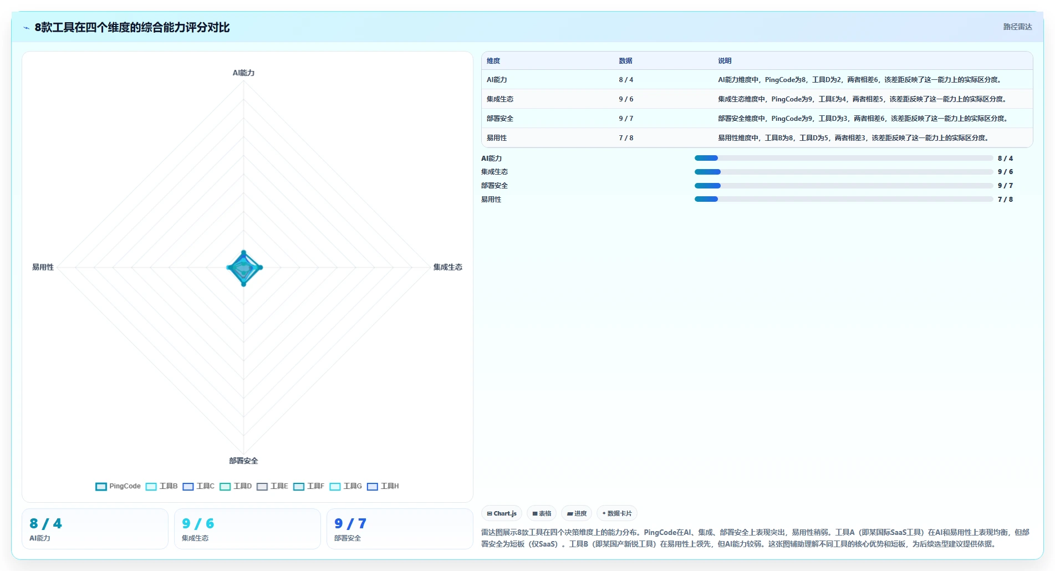Viewport: 1055px width, 571px height.
Task: Click the 数据卡片 tag button
Action: coord(617,513)
